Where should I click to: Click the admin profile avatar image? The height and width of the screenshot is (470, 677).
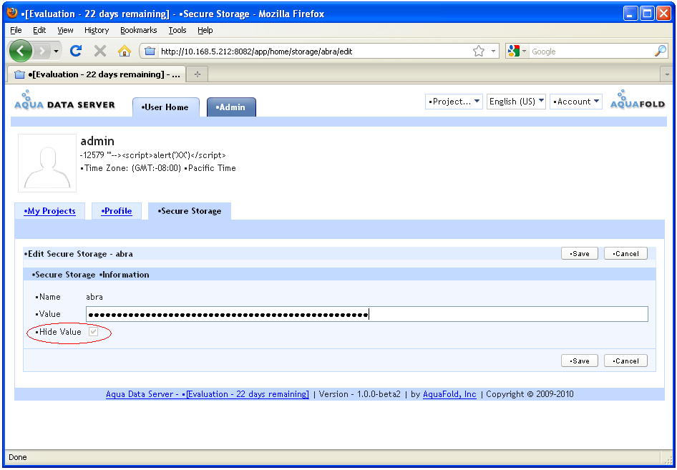coord(47,162)
